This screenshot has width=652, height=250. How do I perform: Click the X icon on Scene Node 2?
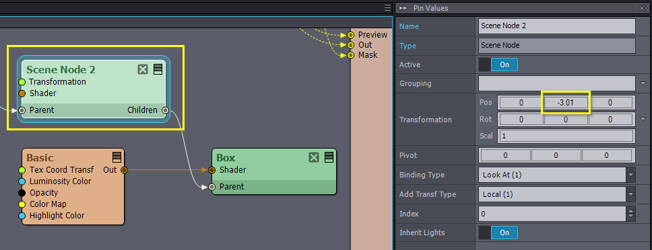coord(143,69)
